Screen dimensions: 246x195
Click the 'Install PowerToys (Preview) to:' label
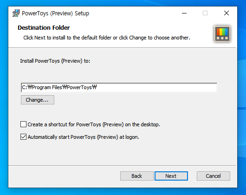click(55, 61)
